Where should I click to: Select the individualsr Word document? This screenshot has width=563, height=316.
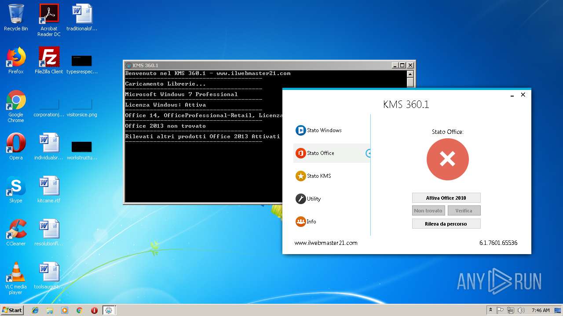(x=49, y=147)
